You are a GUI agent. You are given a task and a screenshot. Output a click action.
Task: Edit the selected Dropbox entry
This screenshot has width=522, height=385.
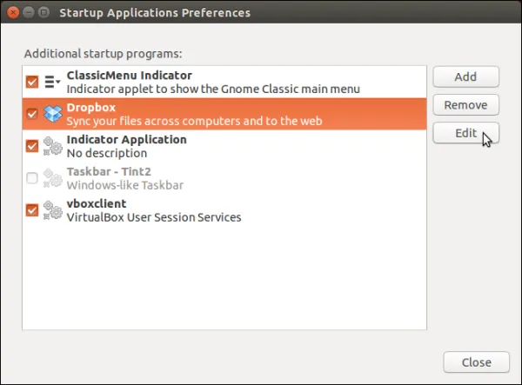[465, 133]
